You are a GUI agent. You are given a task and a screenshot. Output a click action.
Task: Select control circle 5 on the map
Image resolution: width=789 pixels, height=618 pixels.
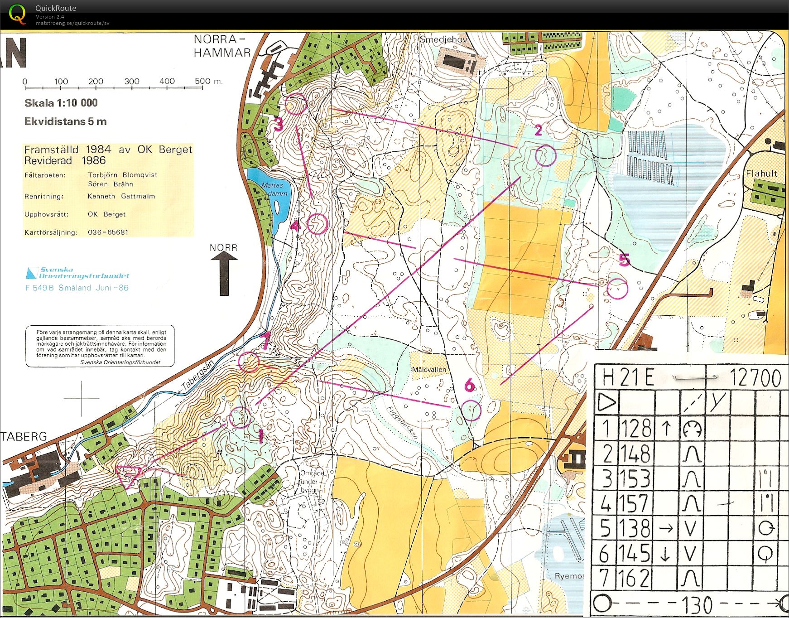(x=617, y=289)
